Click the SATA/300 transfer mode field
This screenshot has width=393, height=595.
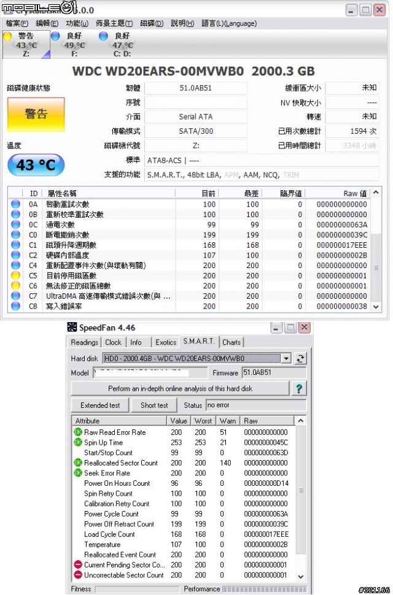tap(195, 131)
